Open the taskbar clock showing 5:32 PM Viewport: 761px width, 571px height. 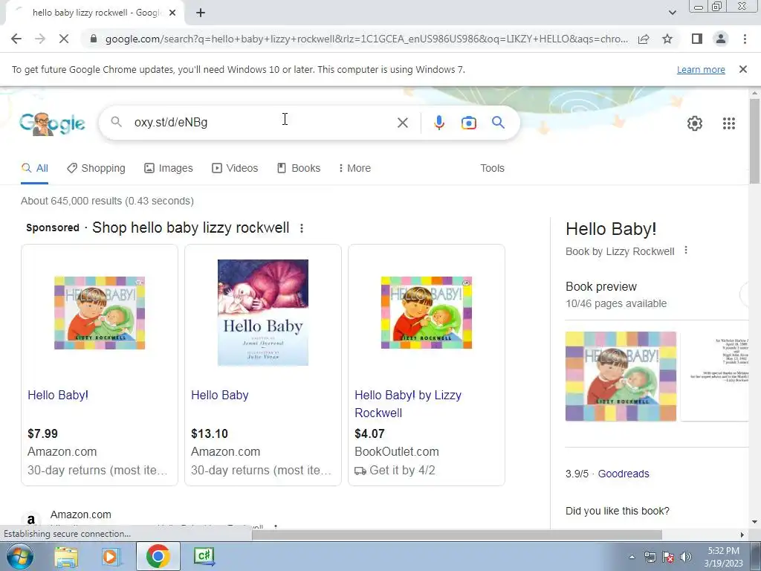click(724, 557)
